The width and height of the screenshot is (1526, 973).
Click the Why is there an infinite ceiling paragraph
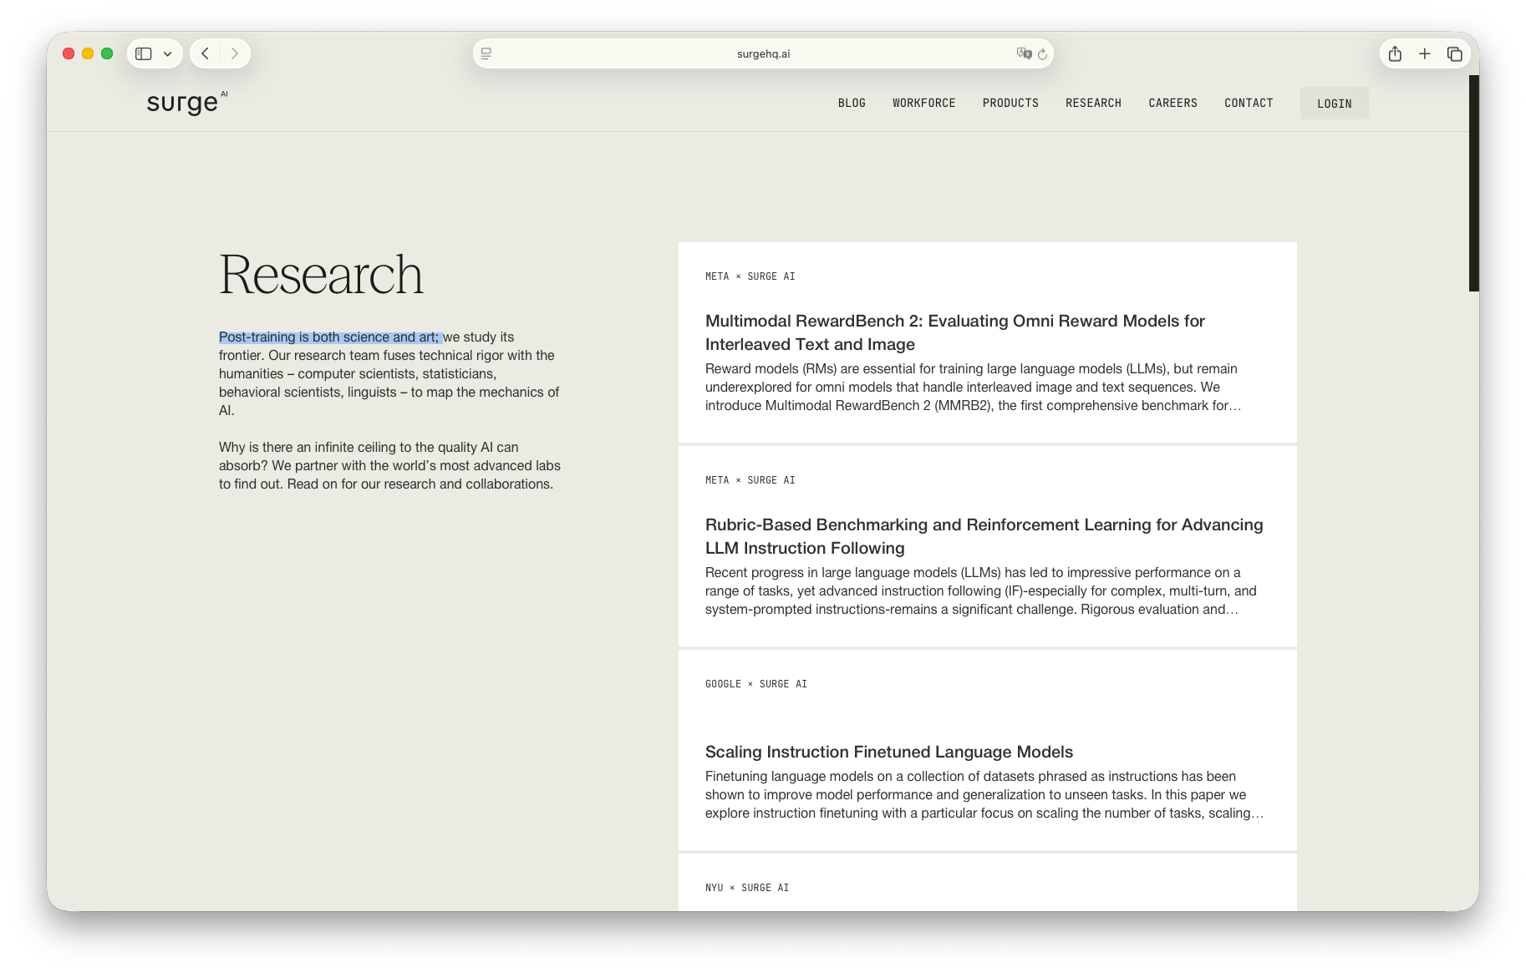pos(389,465)
